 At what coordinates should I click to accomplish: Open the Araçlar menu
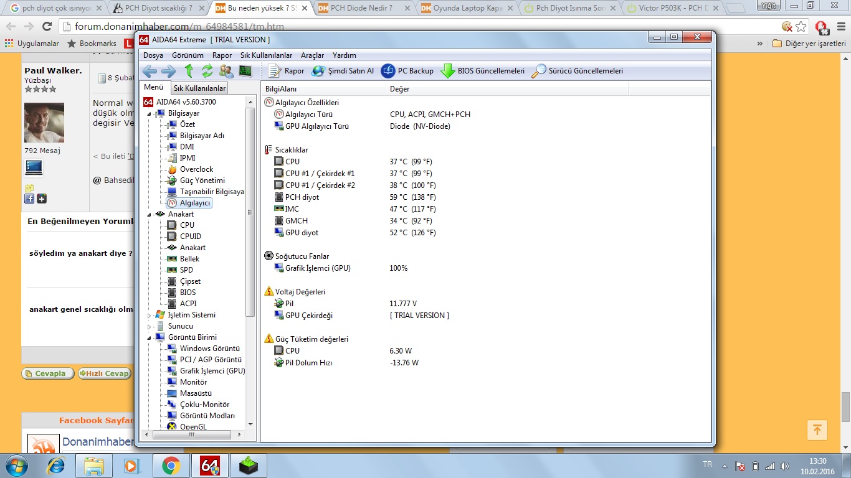tap(312, 55)
